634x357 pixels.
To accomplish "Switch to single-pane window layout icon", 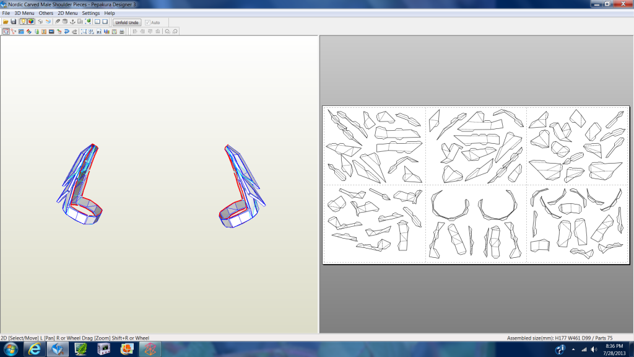I will click(x=105, y=22).
